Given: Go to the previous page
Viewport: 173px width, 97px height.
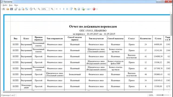Looking at the screenshot, I should coord(60,9).
